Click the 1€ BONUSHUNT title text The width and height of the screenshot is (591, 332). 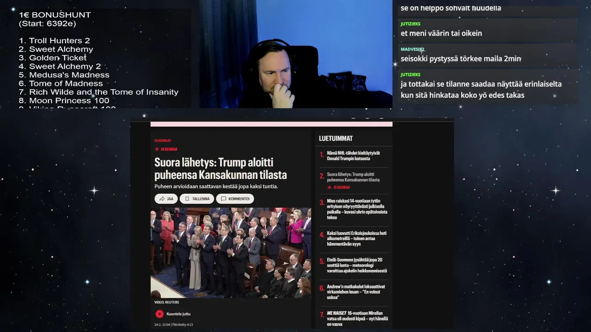[x=55, y=15]
